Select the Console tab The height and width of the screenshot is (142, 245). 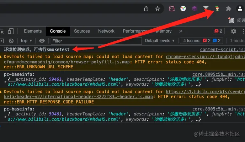pyautogui.click(x=58, y=31)
